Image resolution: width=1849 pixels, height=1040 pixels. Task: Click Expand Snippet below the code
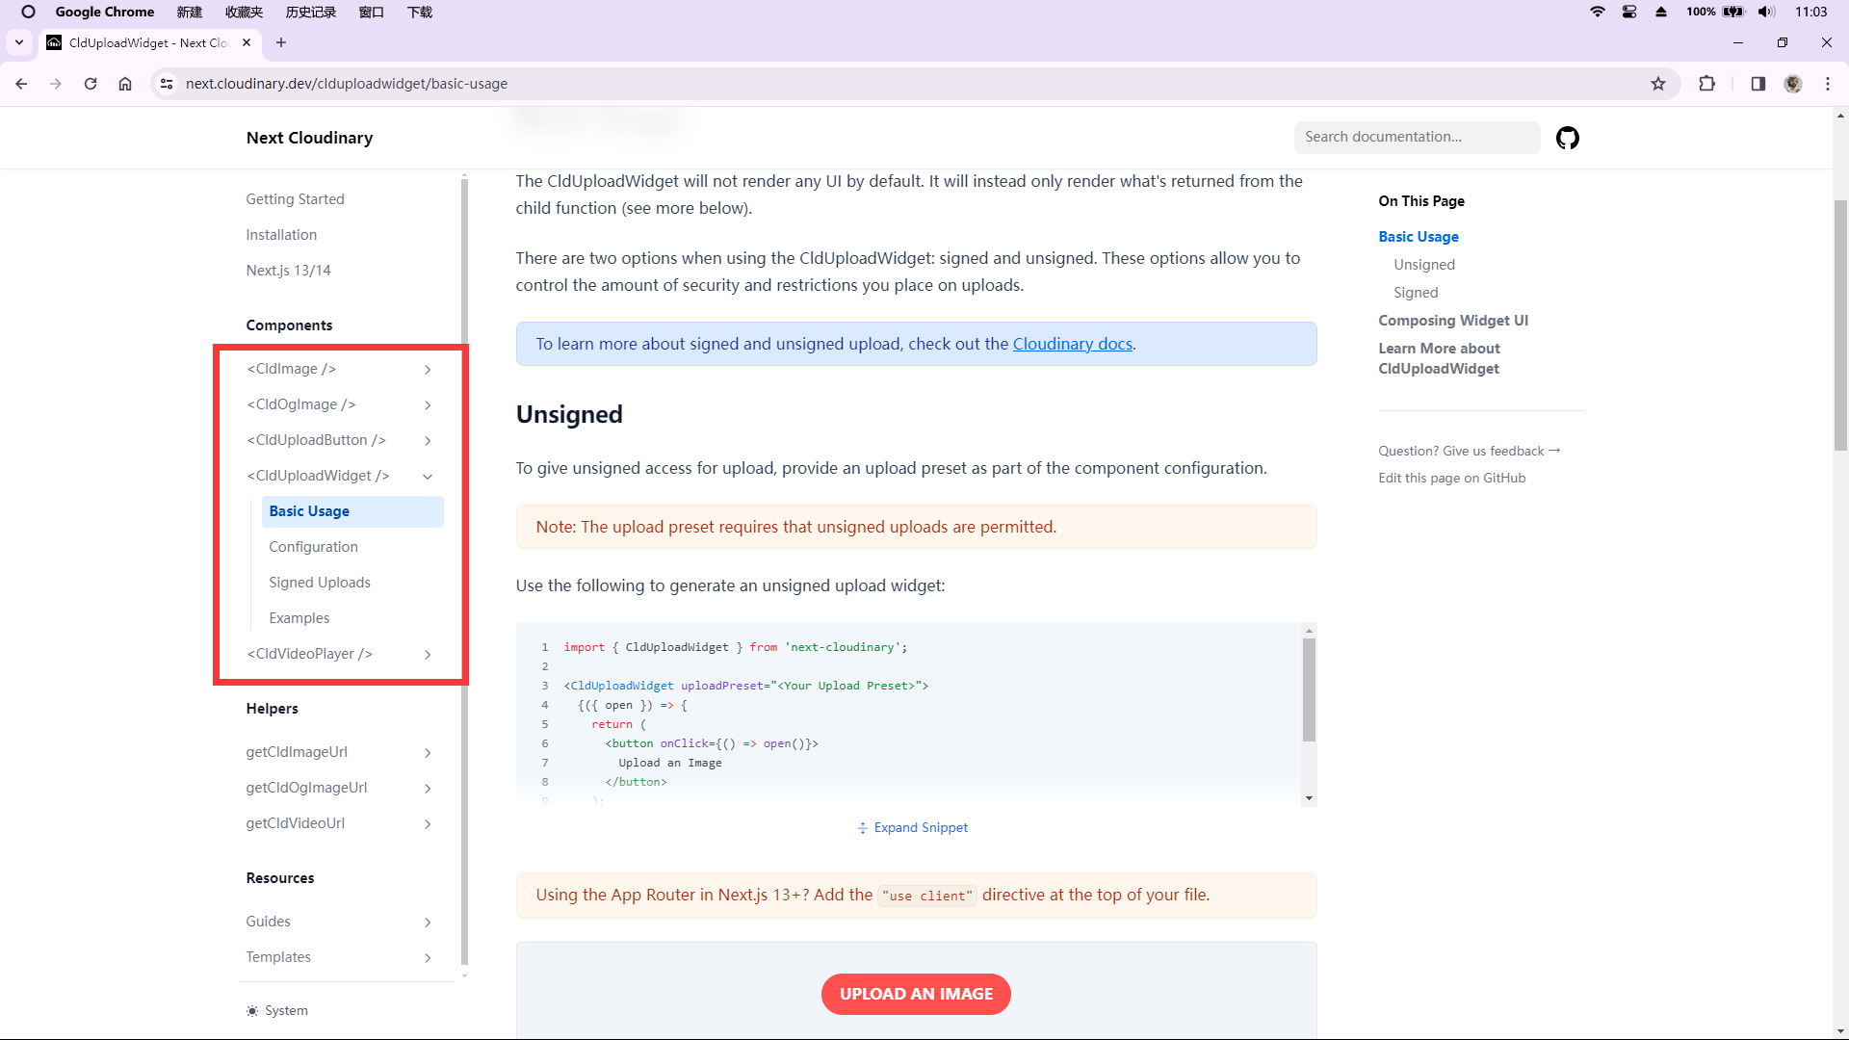click(913, 828)
